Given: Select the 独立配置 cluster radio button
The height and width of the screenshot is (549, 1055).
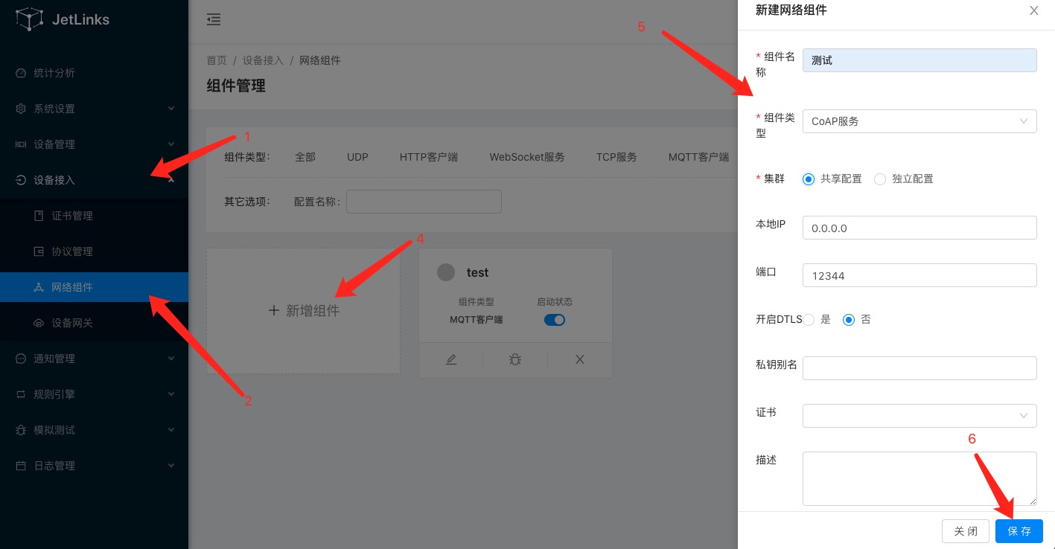Looking at the screenshot, I should (x=880, y=179).
